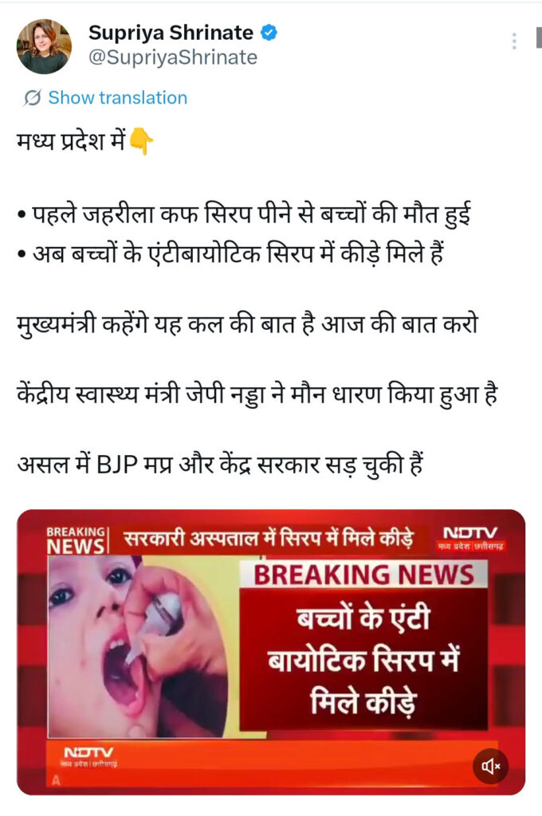Click the NDTV logo at video bottom-left
Image resolution: width=542 pixels, height=816 pixels.
pos(89,757)
